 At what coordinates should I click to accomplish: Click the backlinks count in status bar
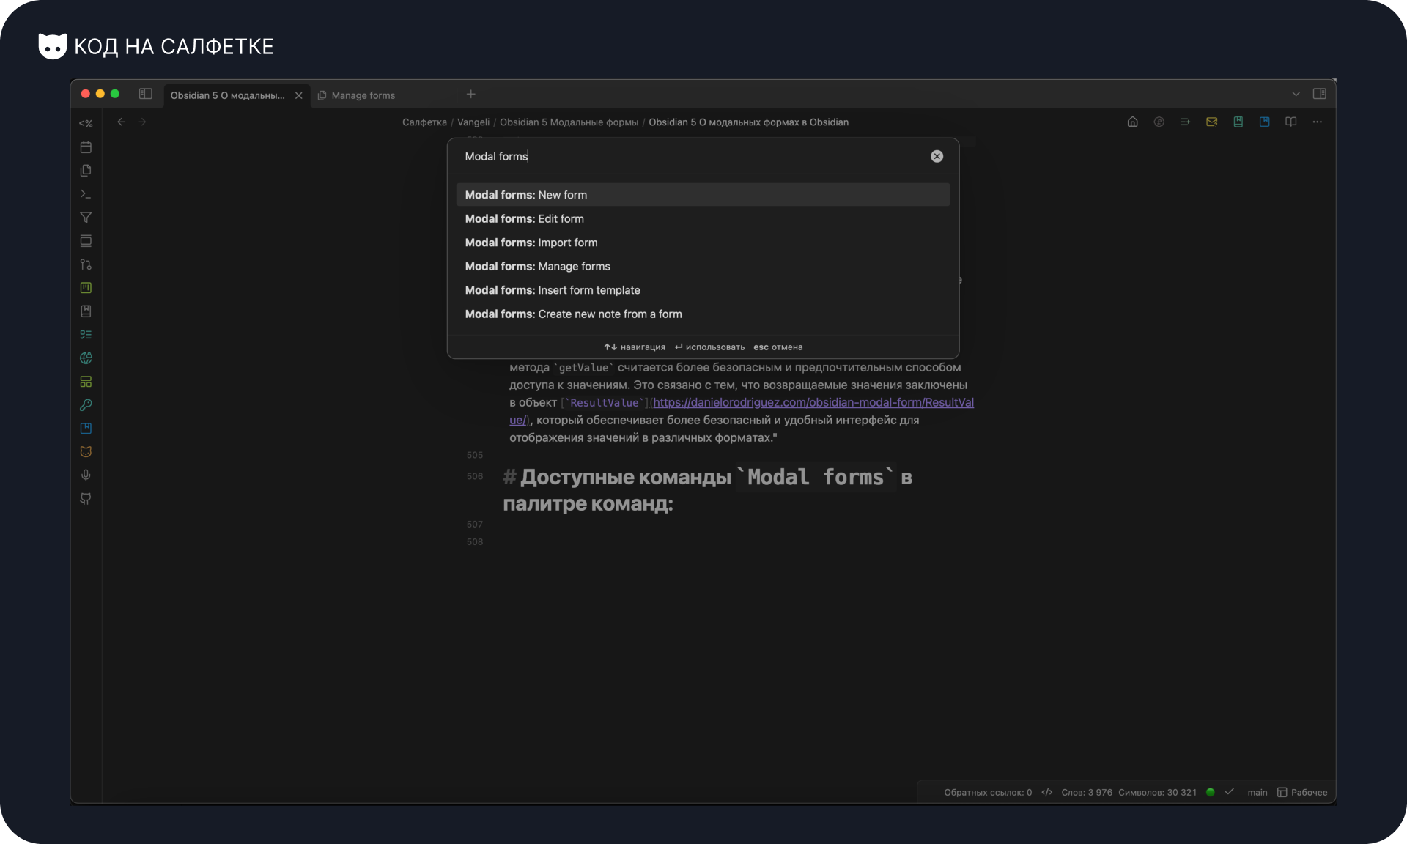tap(987, 792)
